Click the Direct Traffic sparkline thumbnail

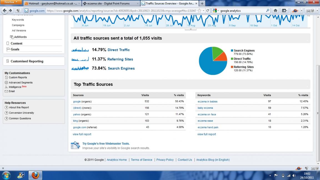point(80,50)
